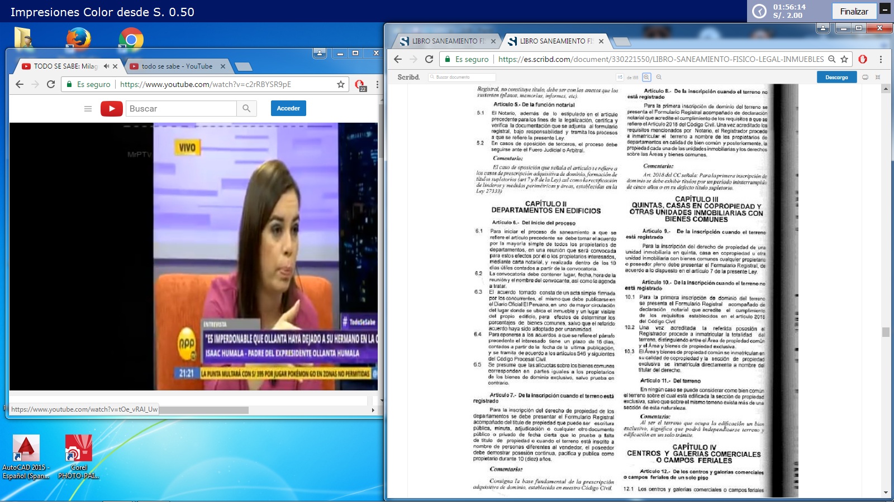
Task: Open the Opera extension icon in Scribd window
Action: pos(863,59)
